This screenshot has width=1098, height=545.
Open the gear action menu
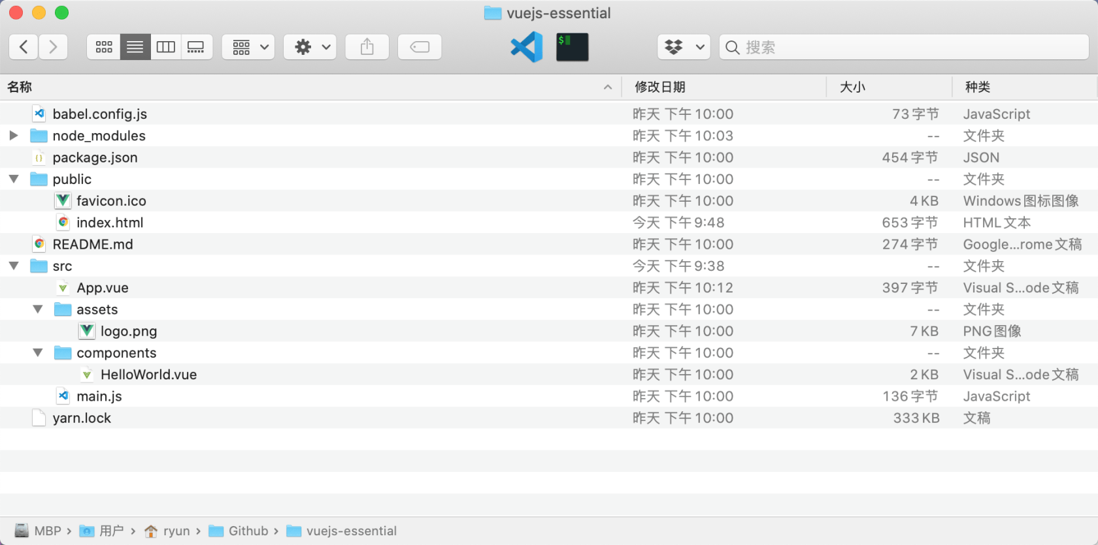pos(310,47)
